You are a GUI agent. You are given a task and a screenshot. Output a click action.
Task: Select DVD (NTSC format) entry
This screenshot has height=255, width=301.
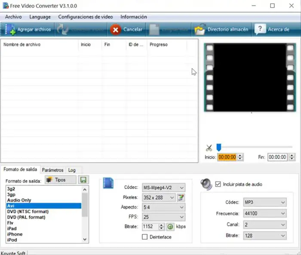pyautogui.click(x=44, y=212)
